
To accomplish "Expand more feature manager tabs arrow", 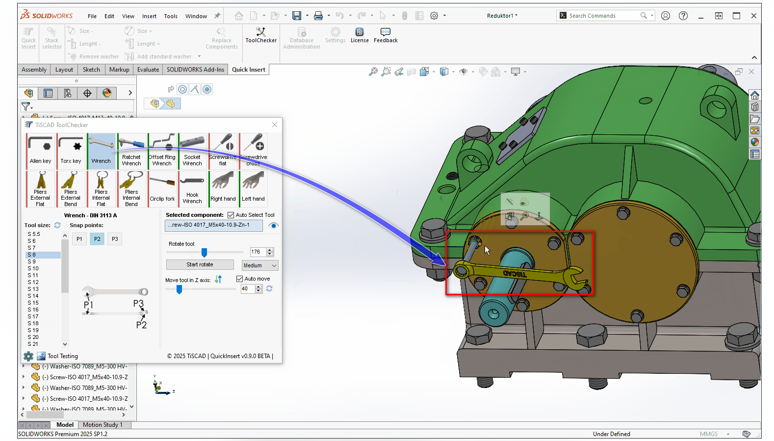I will click(x=130, y=93).
